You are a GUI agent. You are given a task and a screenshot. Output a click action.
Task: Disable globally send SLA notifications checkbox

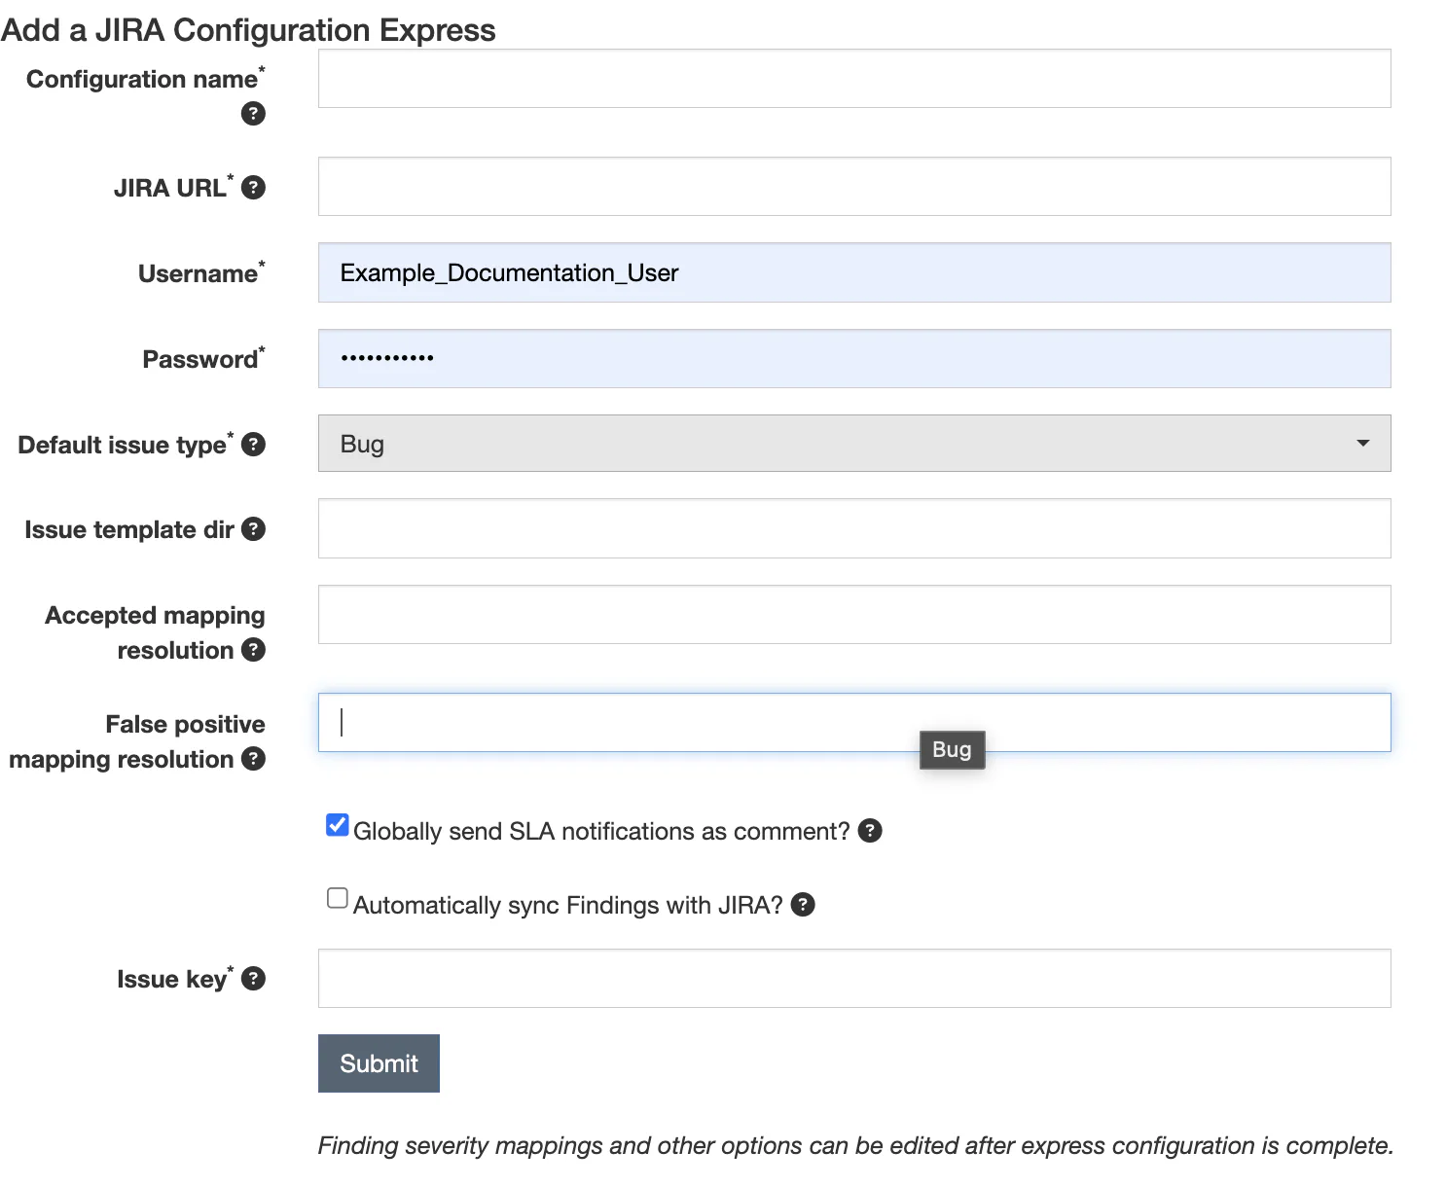[338, 825]
